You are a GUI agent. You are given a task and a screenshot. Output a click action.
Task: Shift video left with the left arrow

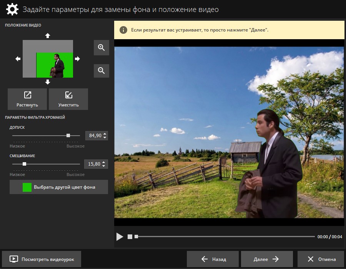click(18, 59)
